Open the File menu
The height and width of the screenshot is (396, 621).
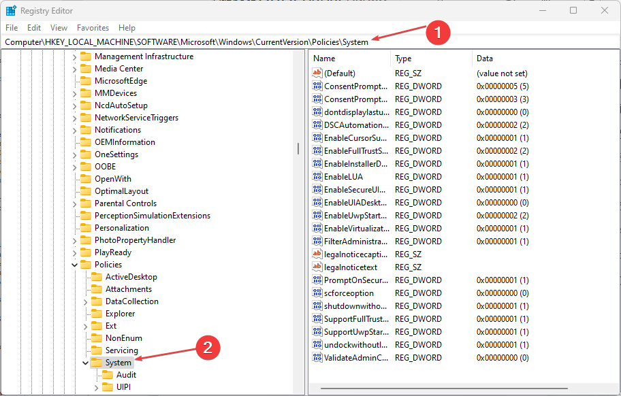(12, 28)
